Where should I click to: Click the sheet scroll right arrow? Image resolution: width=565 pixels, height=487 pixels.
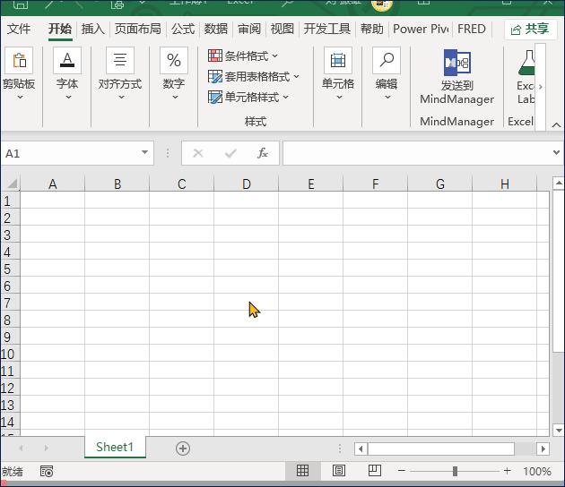click(46, 448)
